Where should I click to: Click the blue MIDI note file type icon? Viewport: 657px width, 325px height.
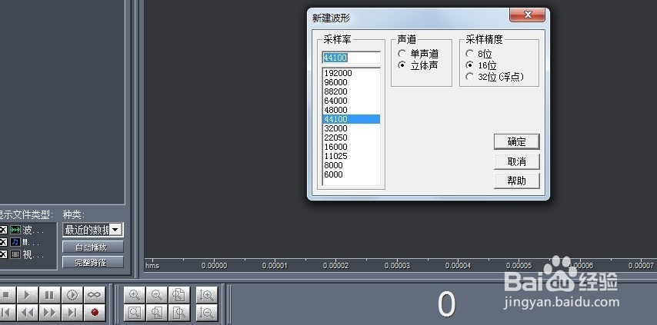(15, 242)
